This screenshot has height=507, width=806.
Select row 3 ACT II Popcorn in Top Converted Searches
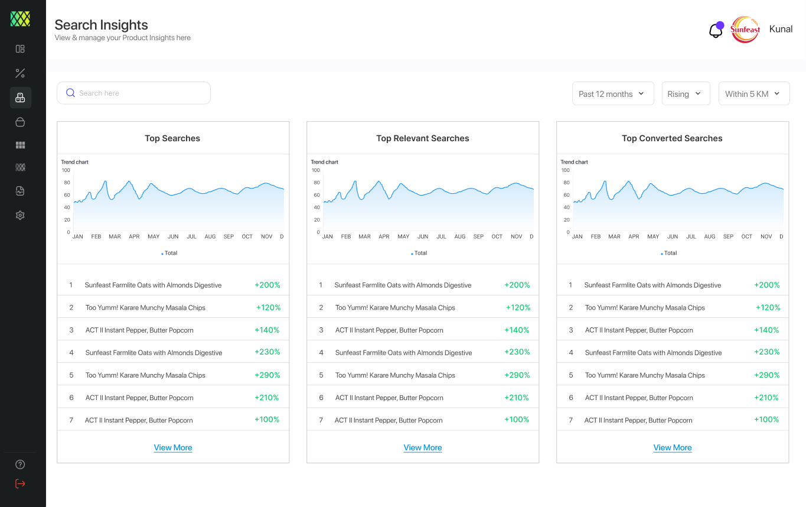coord(673,330)
